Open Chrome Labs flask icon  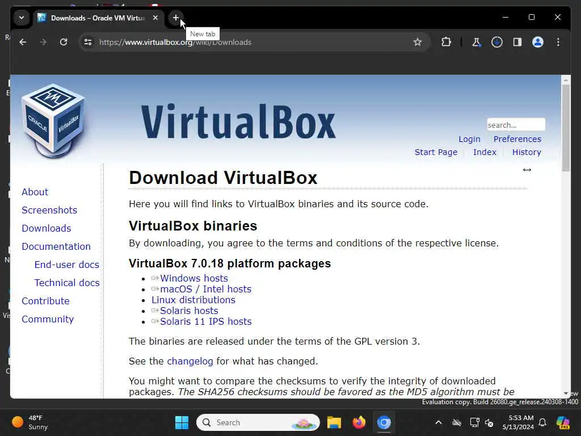coord(476,42)
